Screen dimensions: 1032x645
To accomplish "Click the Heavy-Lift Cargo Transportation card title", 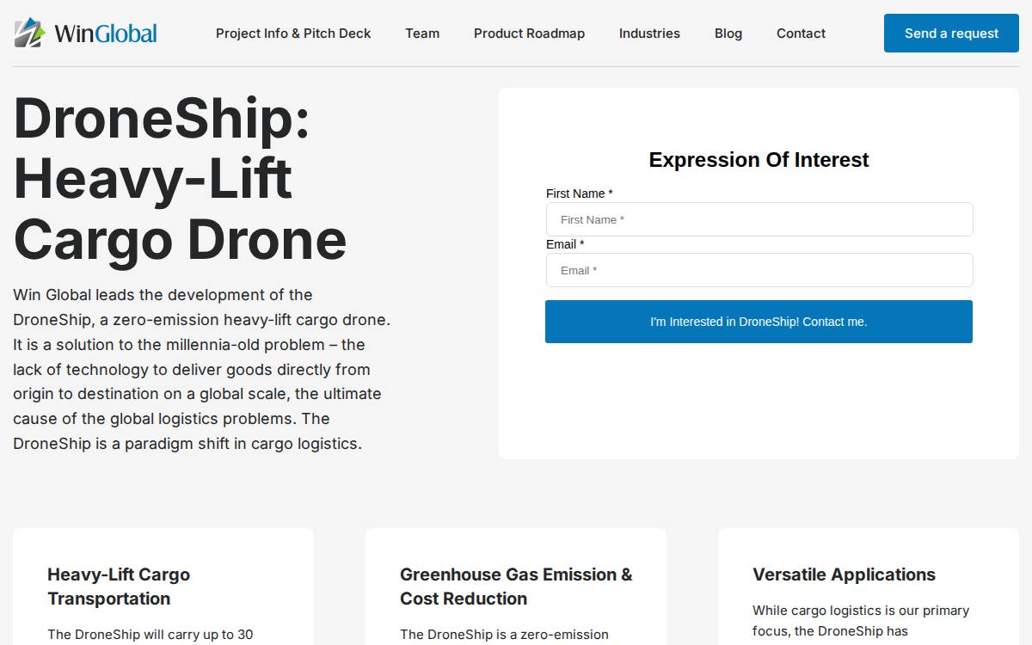I will (x=119, y=587).
